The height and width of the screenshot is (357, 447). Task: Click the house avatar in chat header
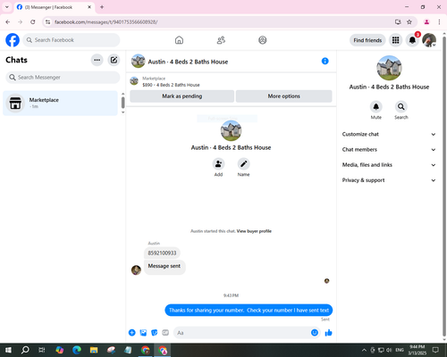point(138,61)
